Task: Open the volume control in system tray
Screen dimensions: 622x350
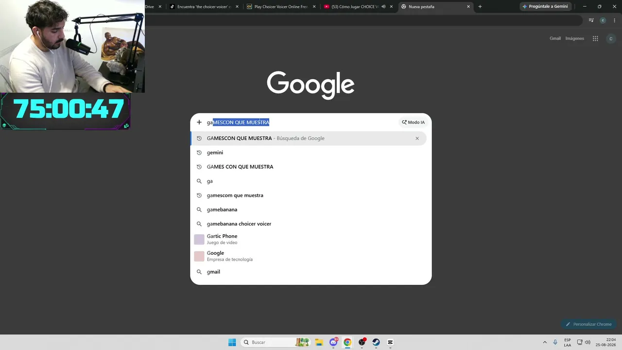Action: (587, 342)
